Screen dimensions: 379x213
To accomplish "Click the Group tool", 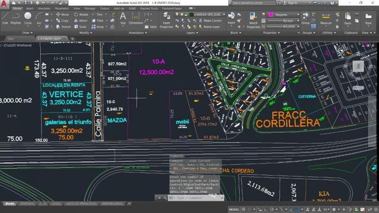I will coord(306,18).
